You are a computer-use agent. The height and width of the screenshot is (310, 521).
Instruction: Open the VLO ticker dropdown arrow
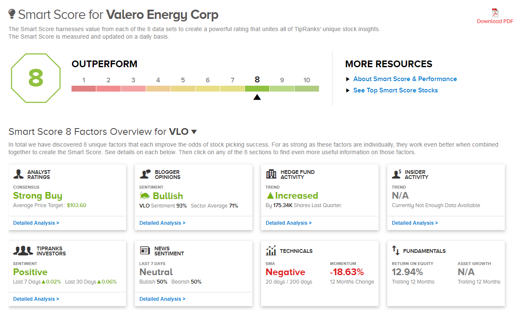click(x=194, y=132)
